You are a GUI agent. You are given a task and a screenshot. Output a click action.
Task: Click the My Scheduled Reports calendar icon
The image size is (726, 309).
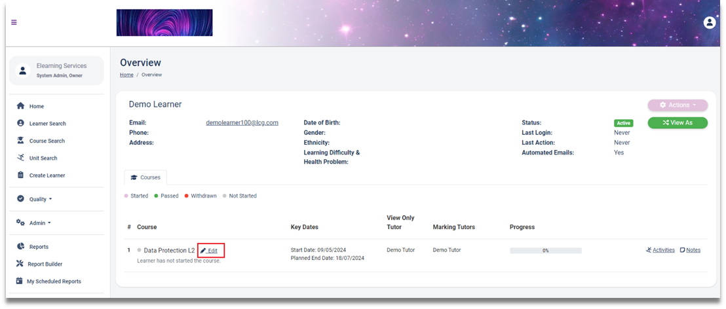[x=20, y=281]
